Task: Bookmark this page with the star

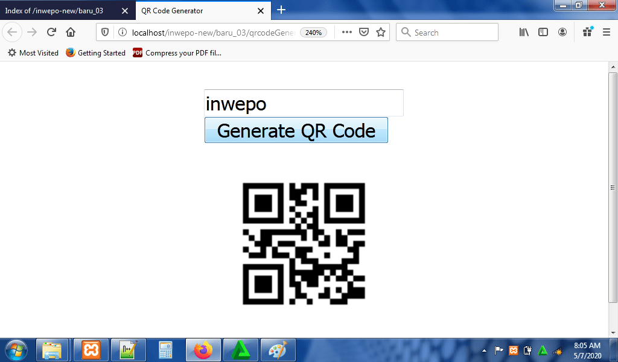Action: [381, 33]
